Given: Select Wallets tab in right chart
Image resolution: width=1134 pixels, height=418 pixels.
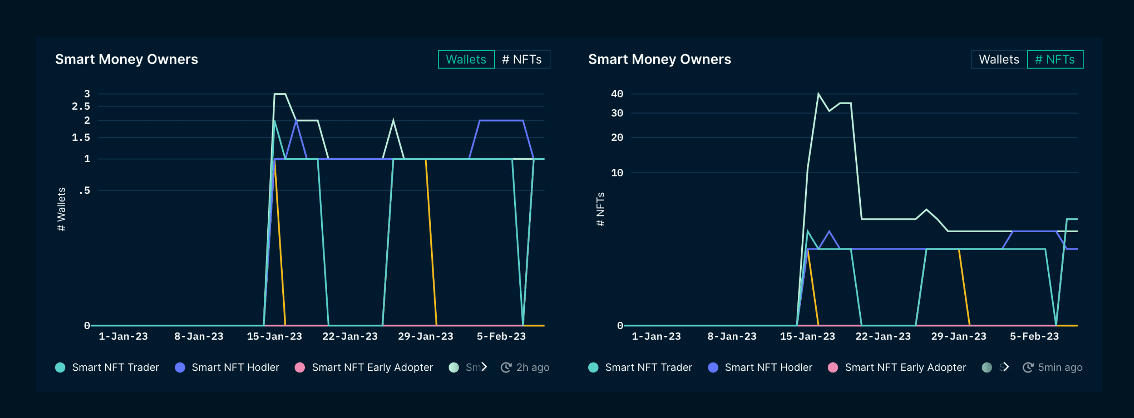Looking at the screenshot, I should click(999, 59).
